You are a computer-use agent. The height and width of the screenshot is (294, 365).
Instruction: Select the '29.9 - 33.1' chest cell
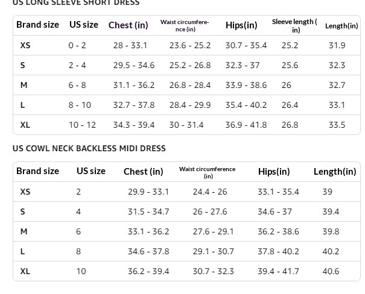pos(148,192)
